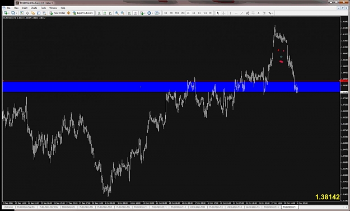Toggle the Data Window crosshair-circle icon

tap(27, 13)
